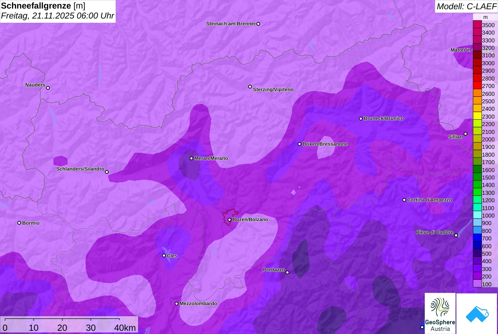
Task: Click the Schneefallgrenze [m] map title
Action: pos(43,6)
